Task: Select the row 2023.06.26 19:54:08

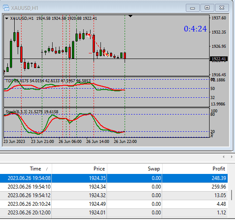Action: (x=114, y=178)
